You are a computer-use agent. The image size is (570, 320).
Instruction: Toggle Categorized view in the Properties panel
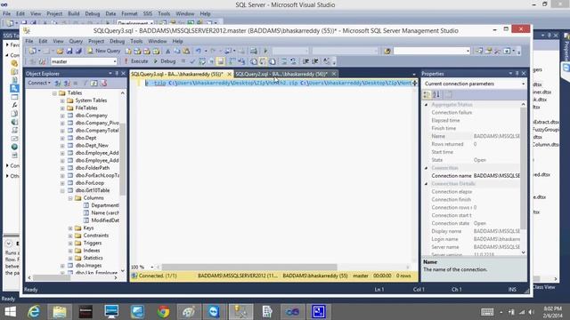coord(427,95)
